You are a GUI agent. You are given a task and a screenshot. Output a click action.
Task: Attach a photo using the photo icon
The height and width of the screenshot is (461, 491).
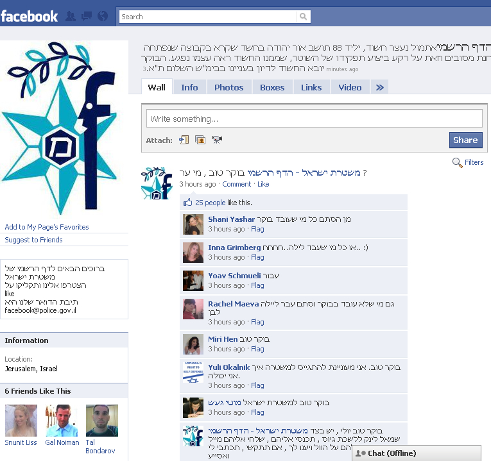(x=200, y=140)
